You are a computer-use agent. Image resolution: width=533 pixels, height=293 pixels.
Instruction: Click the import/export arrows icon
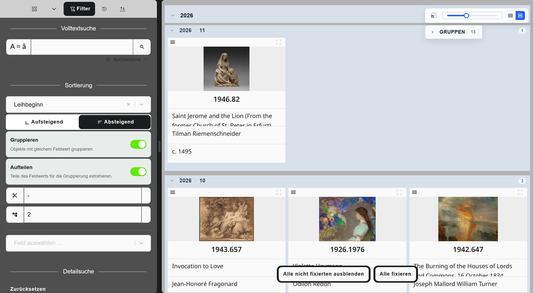click(123, 9)
